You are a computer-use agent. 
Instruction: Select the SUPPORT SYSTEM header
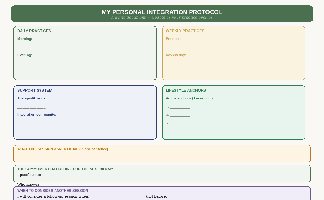point(35,90)
